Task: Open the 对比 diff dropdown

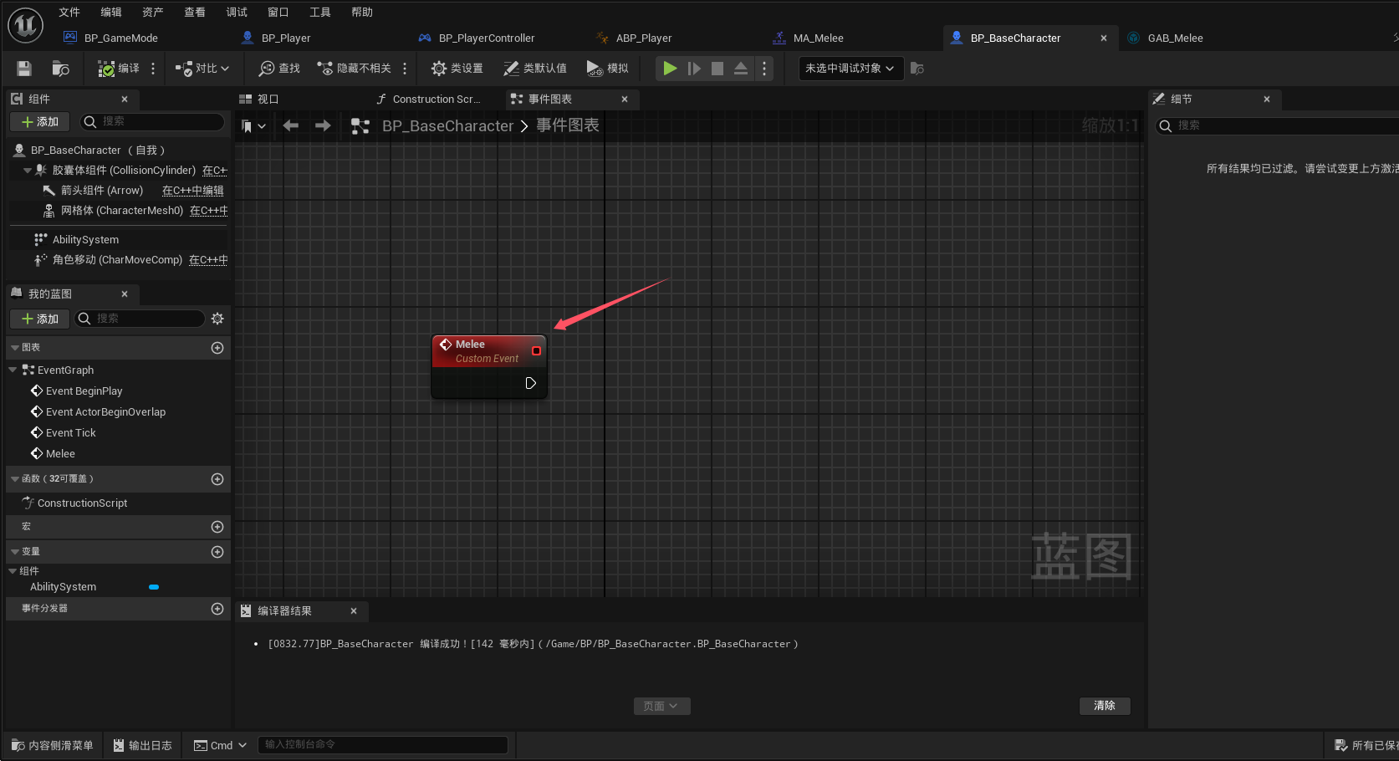Action: [202, 69]
